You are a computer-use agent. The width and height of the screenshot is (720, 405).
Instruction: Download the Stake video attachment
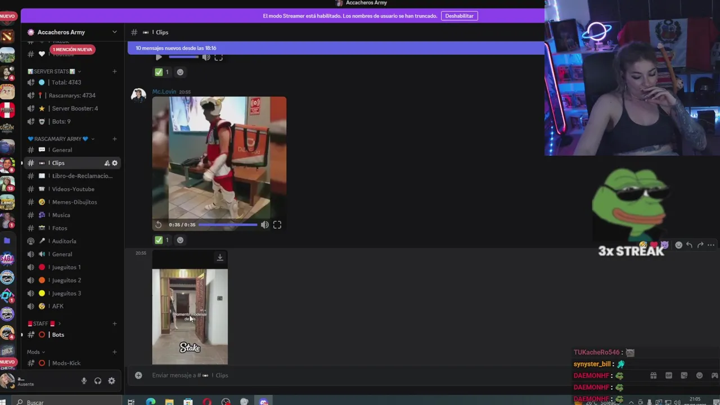tap(220, 258)
